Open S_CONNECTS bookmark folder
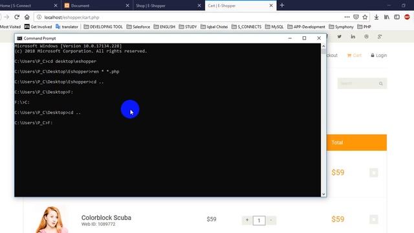The image size is (414, 233). pyautogui.click(x=246, y=27)
